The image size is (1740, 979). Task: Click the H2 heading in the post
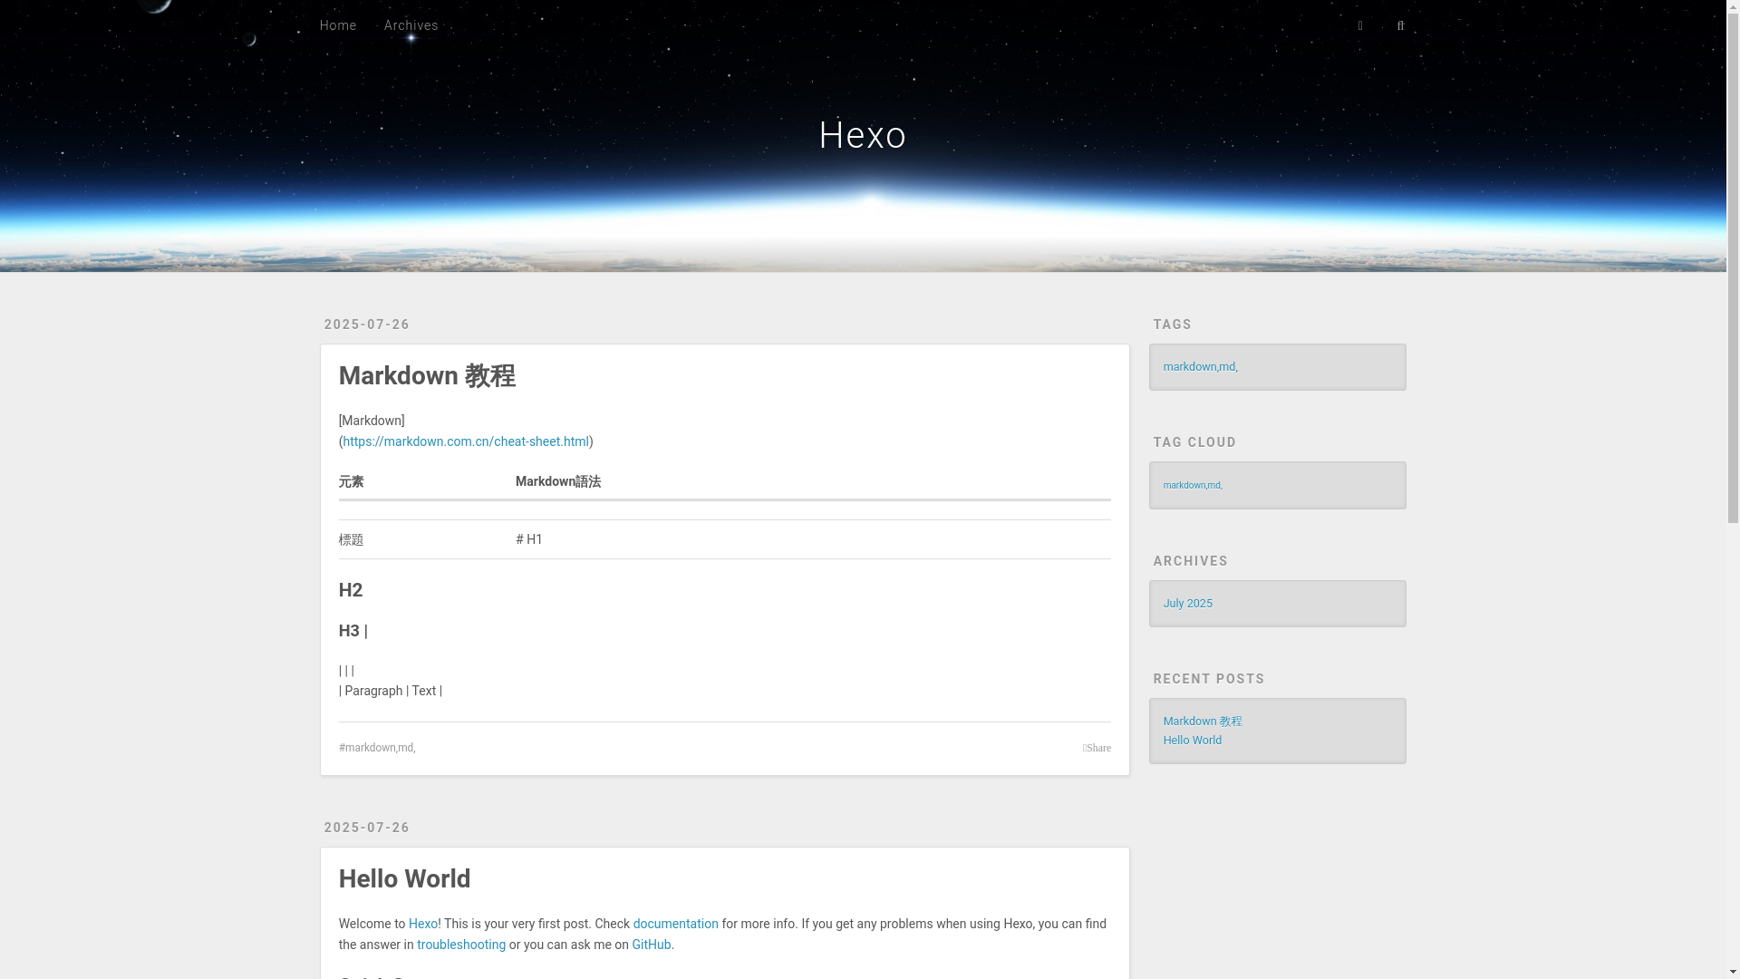click(x=351, y=589)
